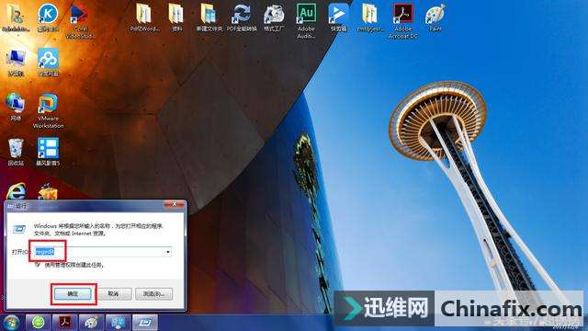Select the 格式工厂 Format Factory icon
Viewport: 588px width, 331px height.
point(274,17)
